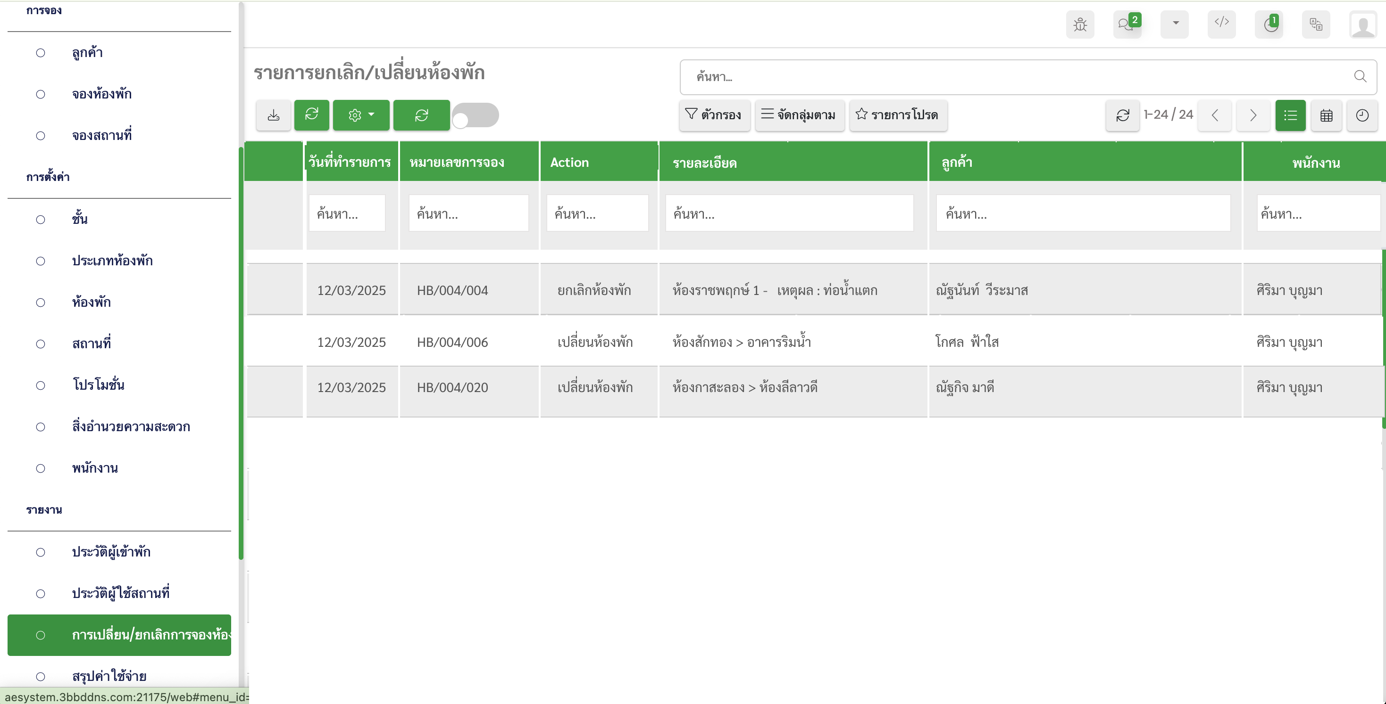
Task: Click the download/export icon button
Action: click(273, 115)
